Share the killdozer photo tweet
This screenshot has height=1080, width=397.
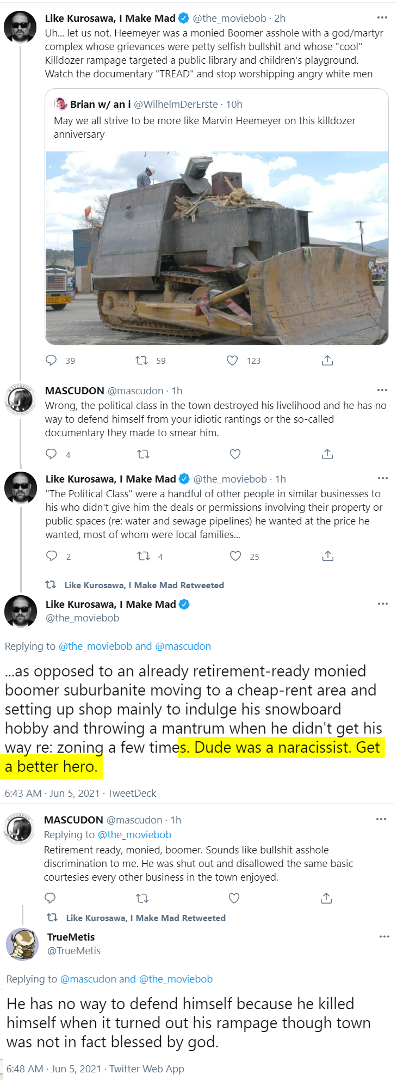(327, 360)
